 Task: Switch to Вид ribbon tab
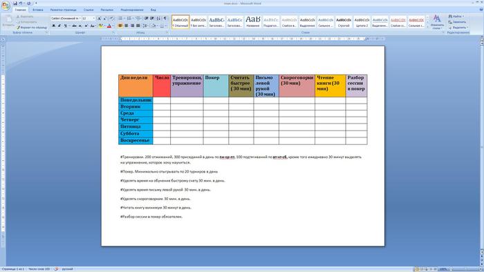click(x=153, y=10)
